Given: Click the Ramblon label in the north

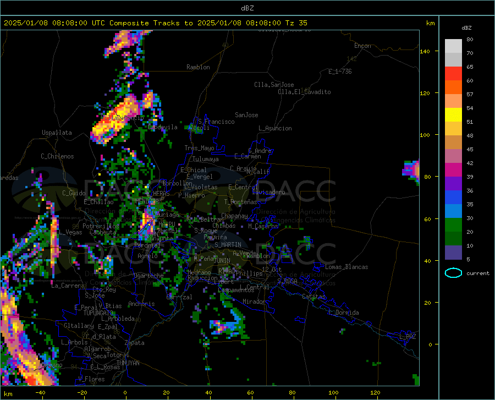Looking at the screenshot, I should point(198,67).
